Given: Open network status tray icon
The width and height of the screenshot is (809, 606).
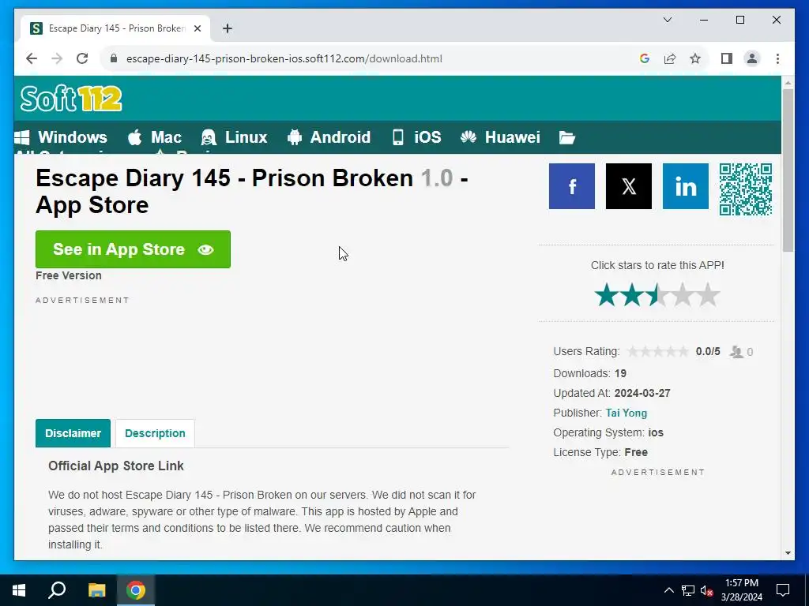Looking at the screenshot, I should click(x=688, y=590).
